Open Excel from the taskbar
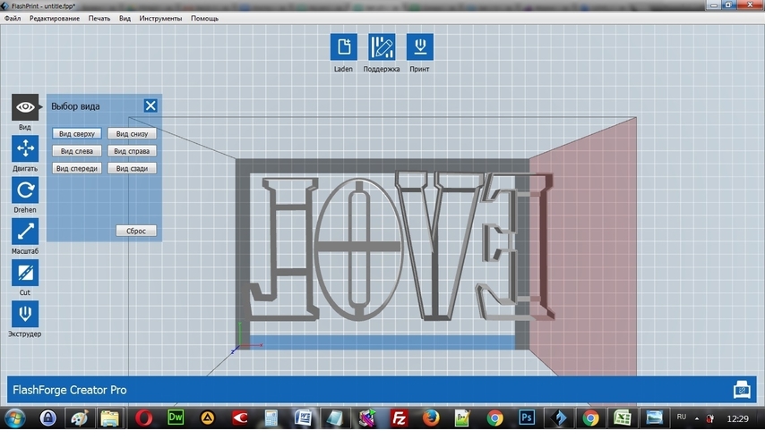Screen dimensions: 765x447 (x=622, y=418)
